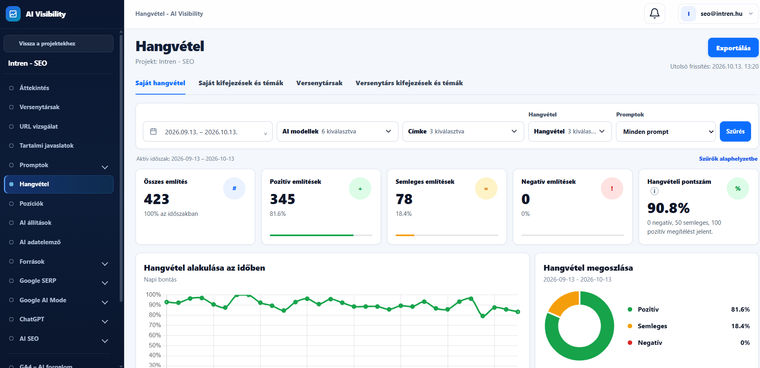760x368 pixels.
Task: Open the notifications bell
Action: click(655, 14)
